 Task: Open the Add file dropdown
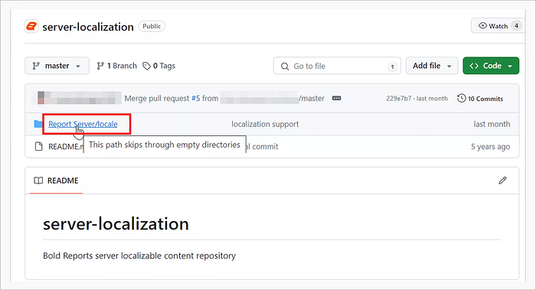click(x=432, y=66)
